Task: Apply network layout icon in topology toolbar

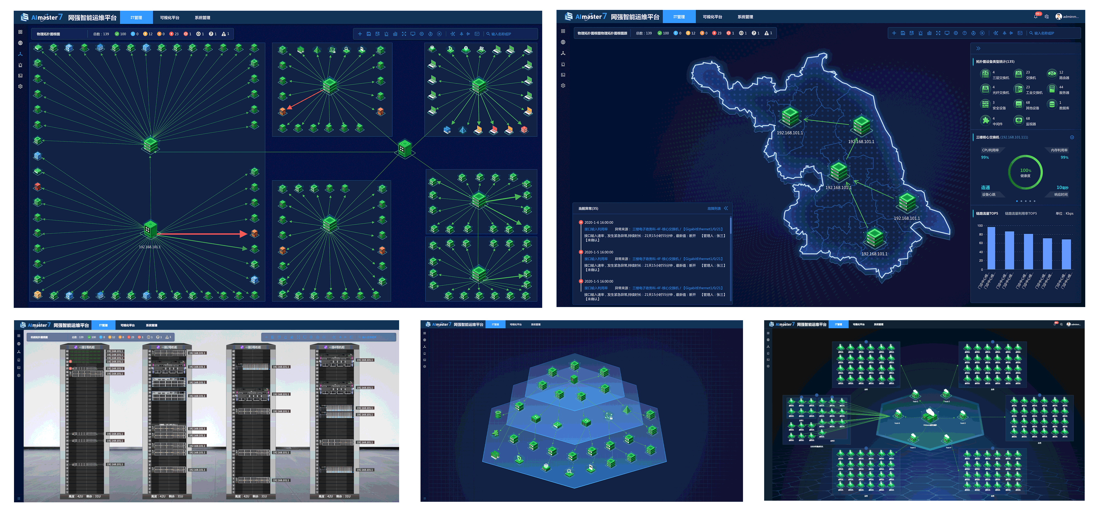Action: [453, 34]
